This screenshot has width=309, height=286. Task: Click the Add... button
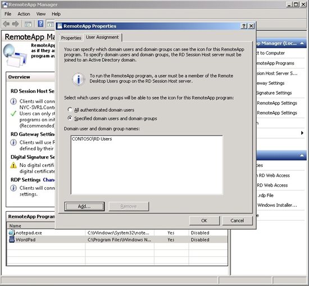click(x=84, y=206)
